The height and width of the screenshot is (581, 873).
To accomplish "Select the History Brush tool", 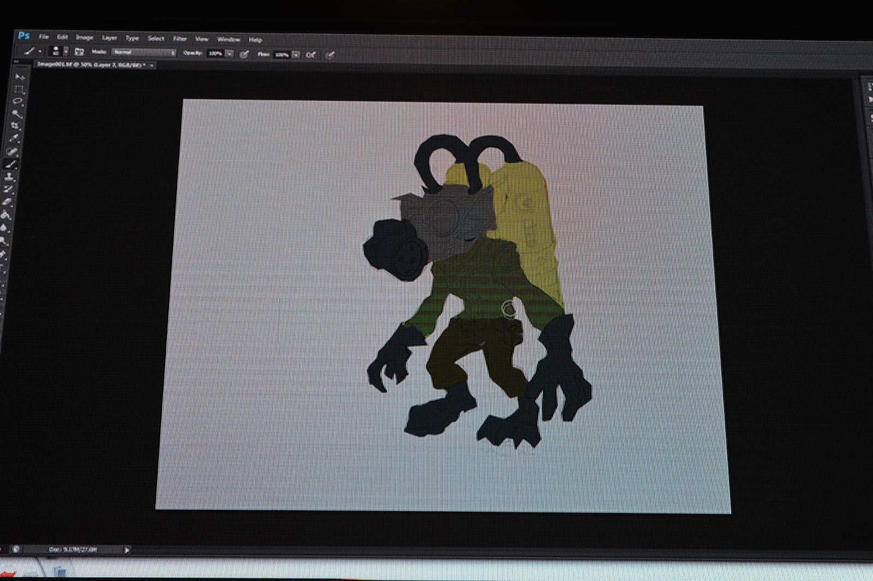I will click(x=9, y=189).
